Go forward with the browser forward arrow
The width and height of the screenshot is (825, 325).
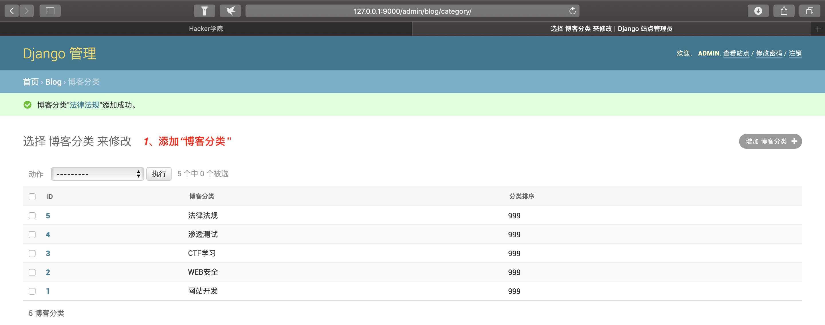[27, 11]
